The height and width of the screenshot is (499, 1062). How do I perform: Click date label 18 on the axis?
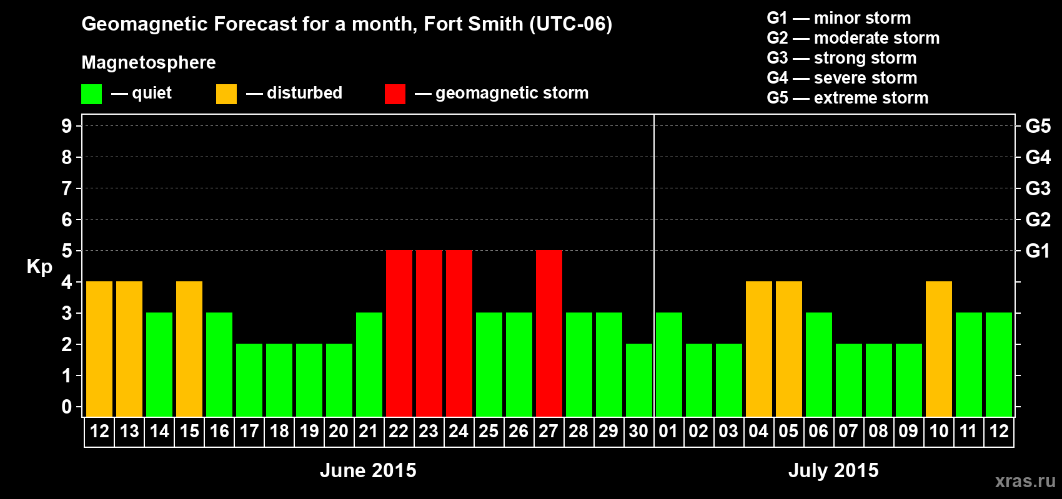[x=279, y=432]
